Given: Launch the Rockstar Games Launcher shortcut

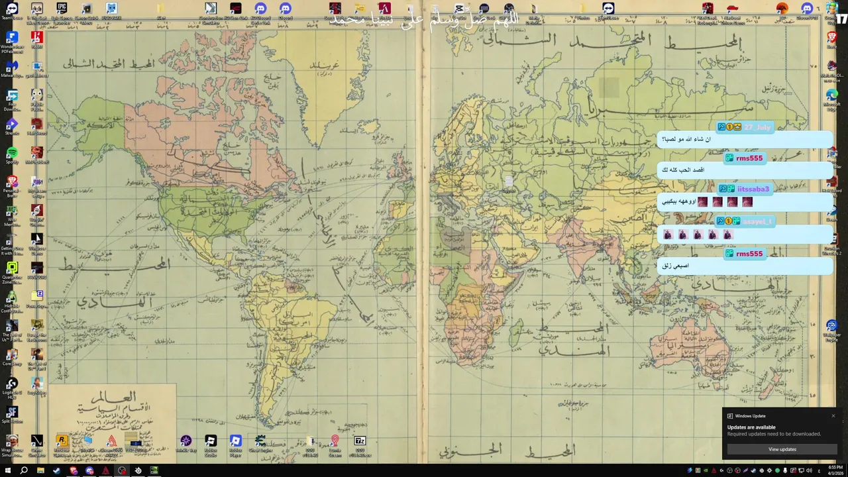Looking at the screenshot, I should [x=62, y=445].
